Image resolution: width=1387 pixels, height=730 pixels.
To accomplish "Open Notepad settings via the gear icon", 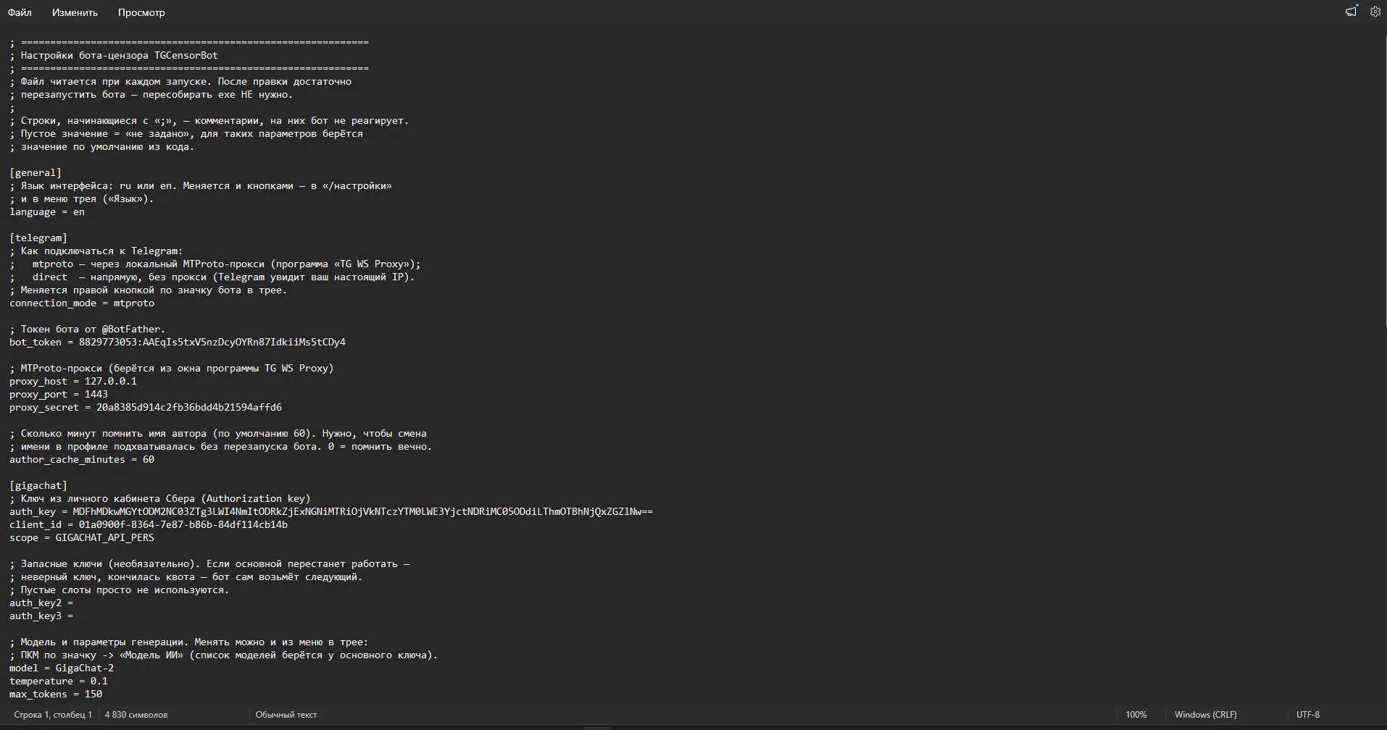I will (x=1375, y=12).
